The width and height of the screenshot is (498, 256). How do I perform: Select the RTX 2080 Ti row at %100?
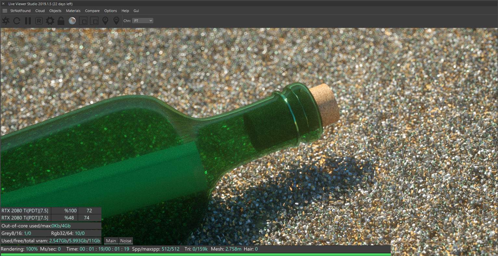pyautogui.click(x=51, y=211)
